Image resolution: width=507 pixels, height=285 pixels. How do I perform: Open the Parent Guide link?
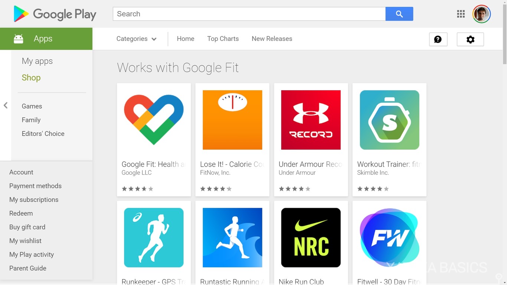coord(27,268)
